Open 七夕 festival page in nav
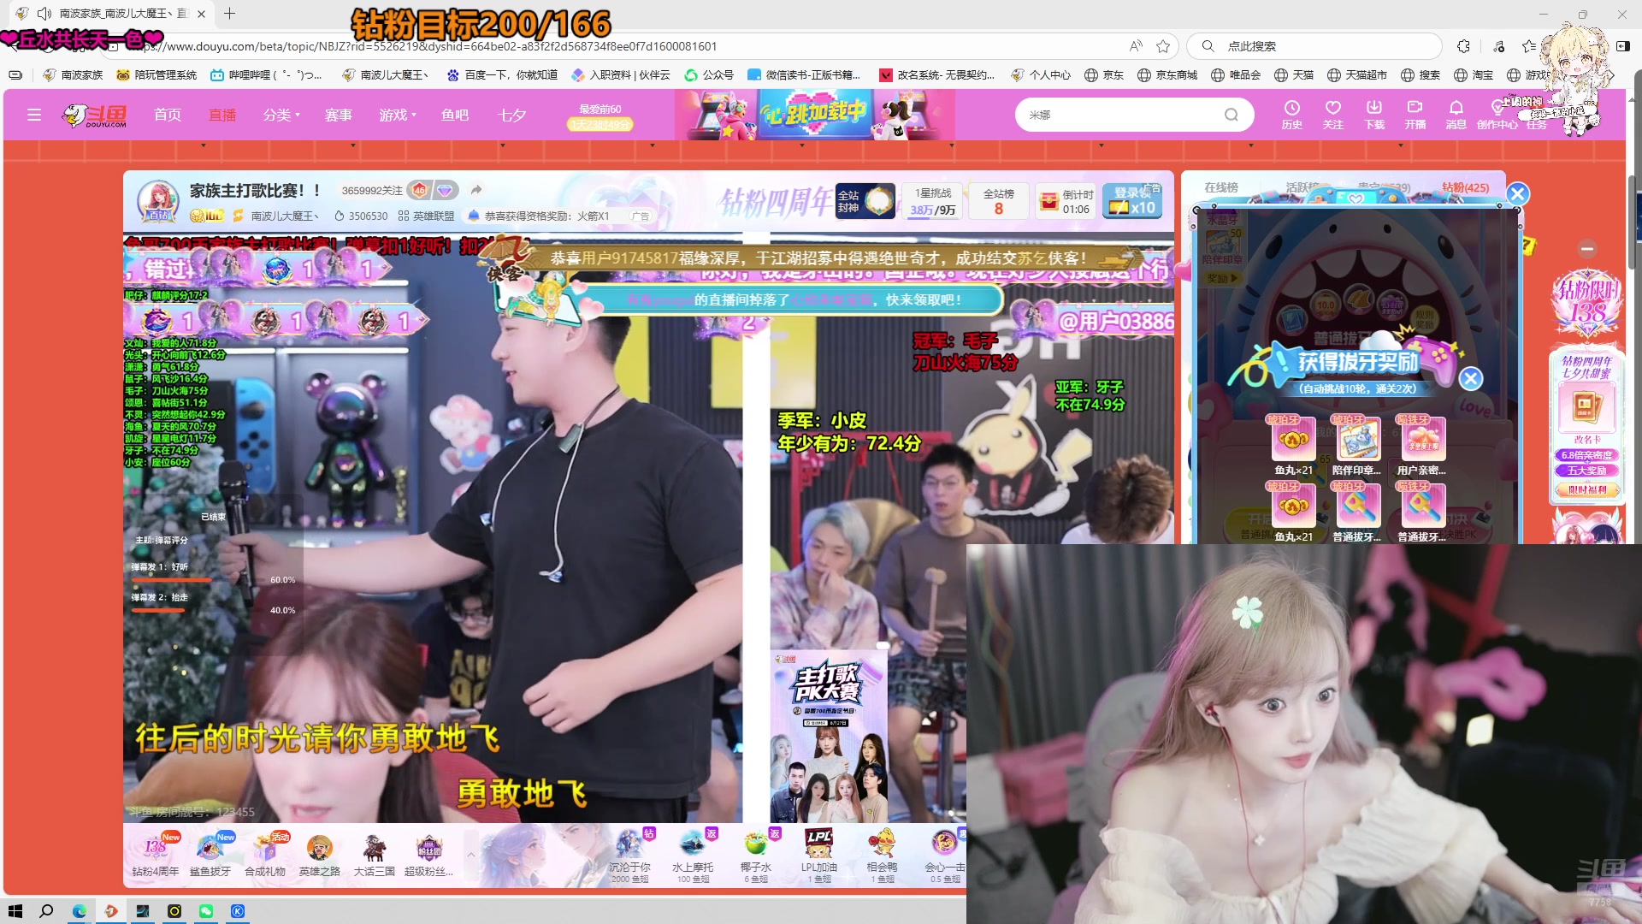Viewport: 1642px width, 924px height. (511, 115)
